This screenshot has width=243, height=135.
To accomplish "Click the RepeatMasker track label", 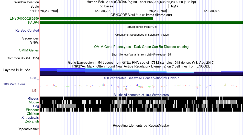I will point(28,129).
